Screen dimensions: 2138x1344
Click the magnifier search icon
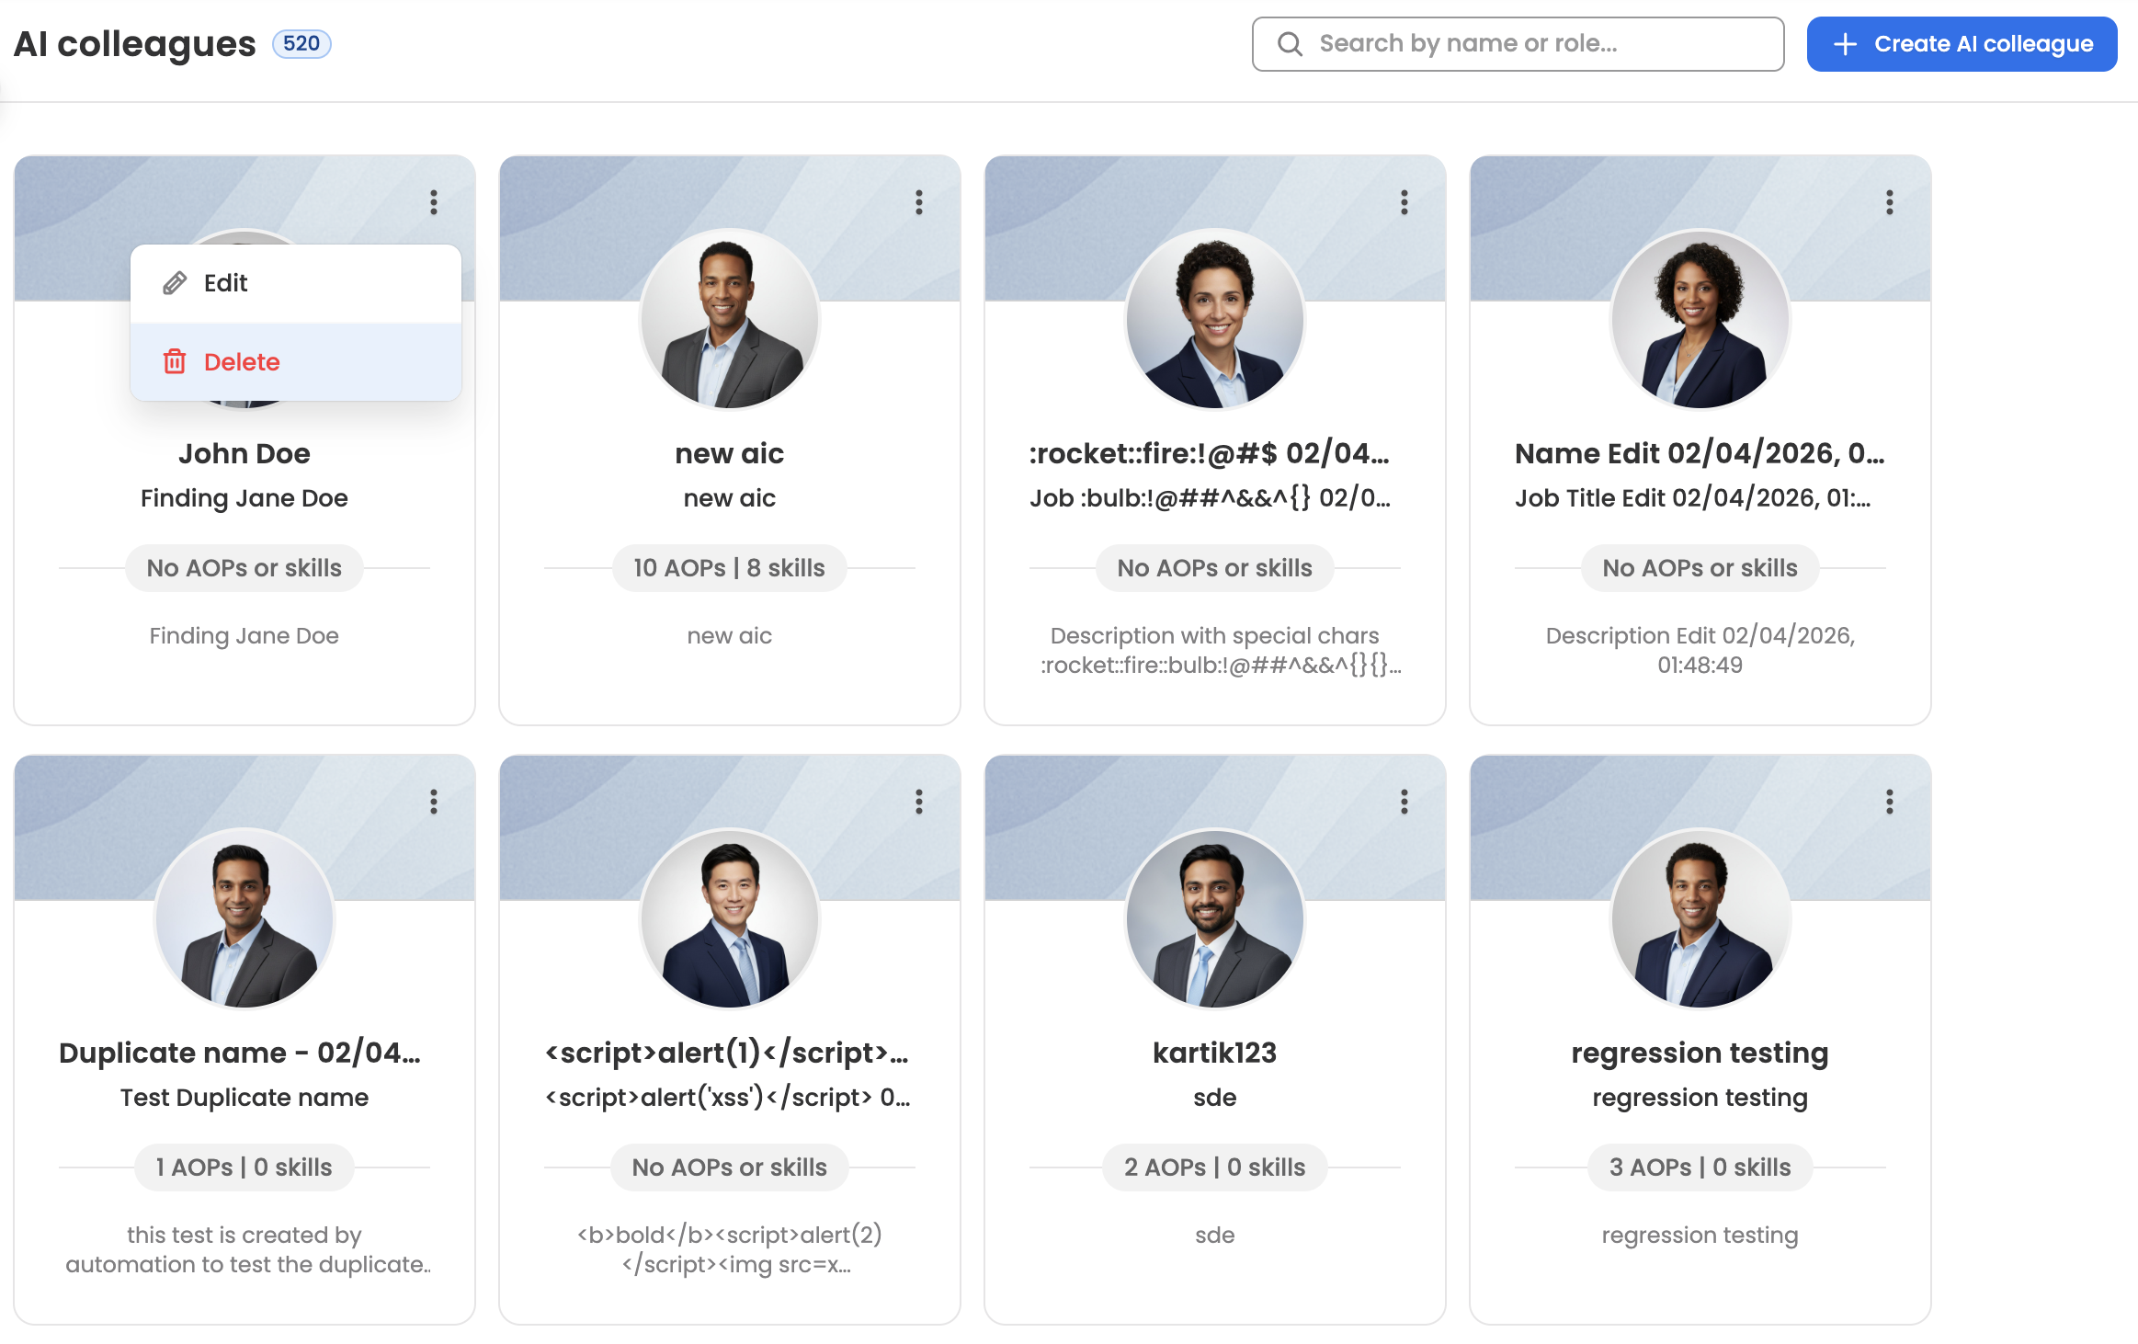click(1290, 44)
